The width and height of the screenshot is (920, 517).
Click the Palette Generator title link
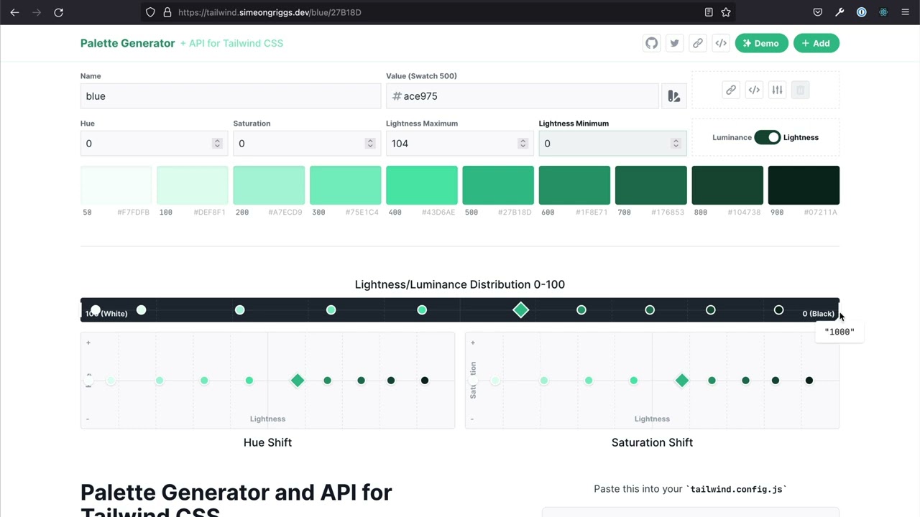(127, 43)
